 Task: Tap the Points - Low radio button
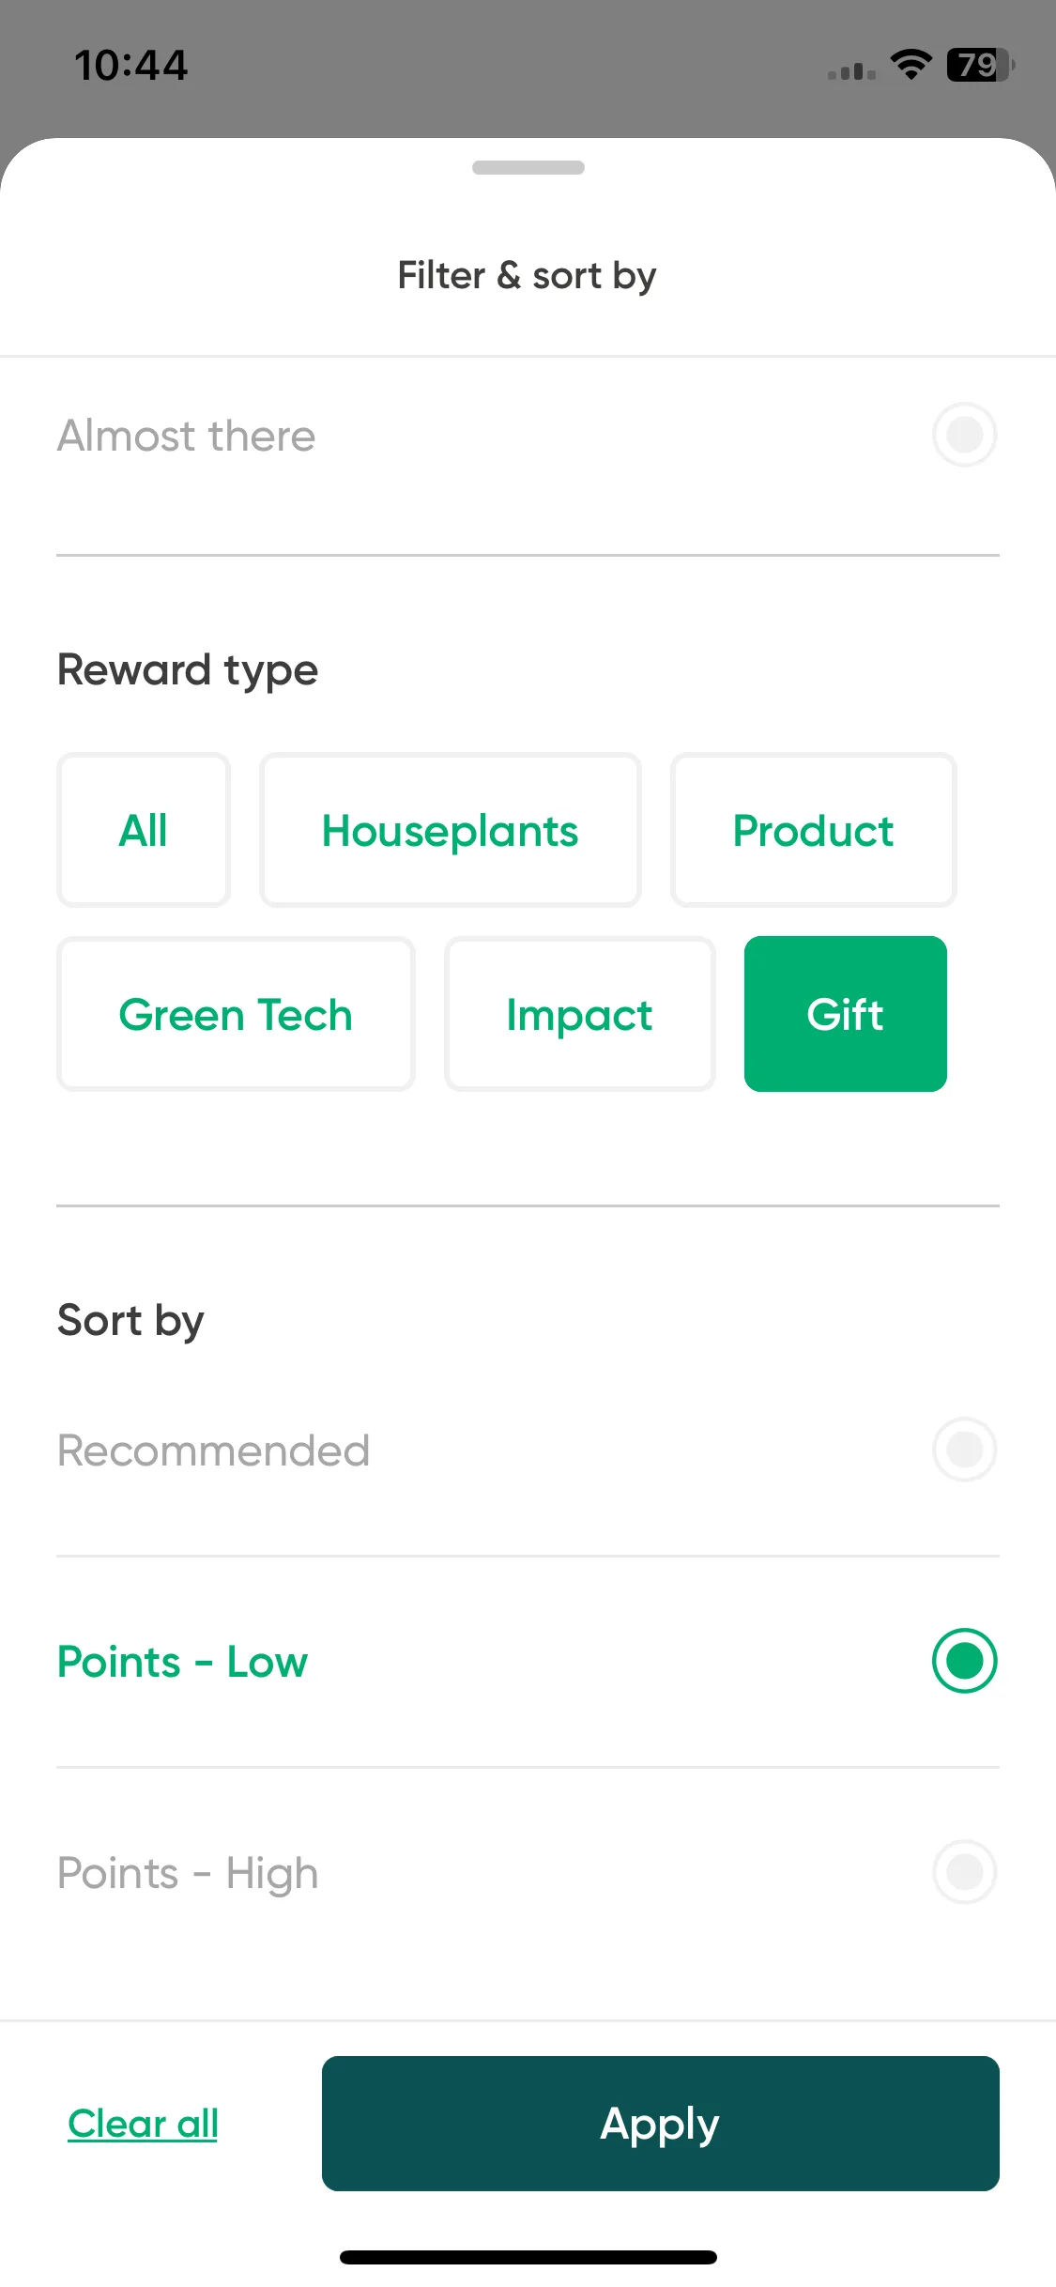[964, 1661]
